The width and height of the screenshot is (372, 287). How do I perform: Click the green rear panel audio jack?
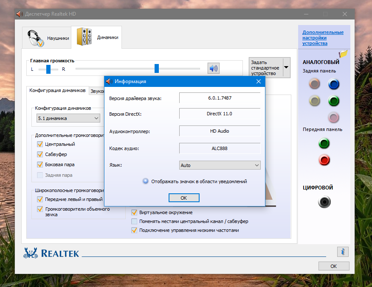333,101
